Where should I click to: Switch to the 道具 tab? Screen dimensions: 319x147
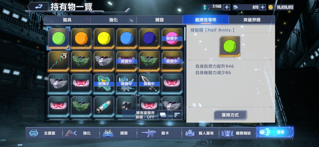tap(67, 20)
